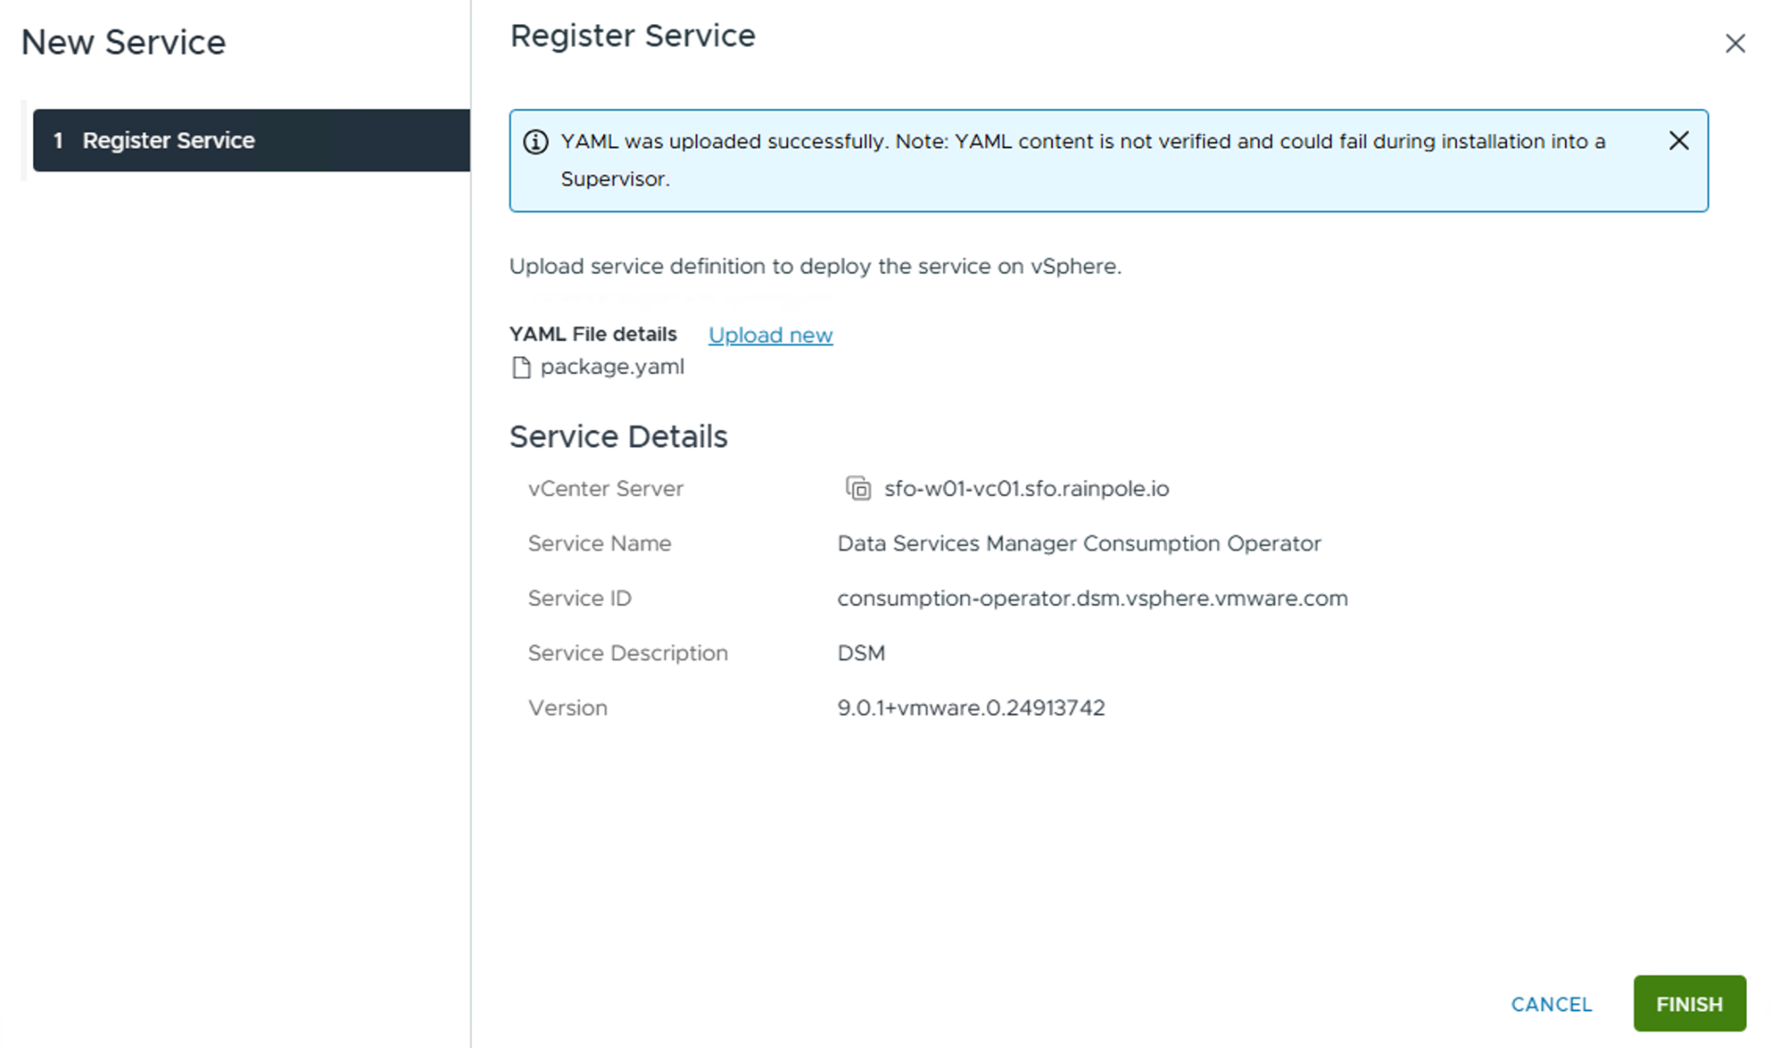This screenshot has height=1048, width=1772.
Task: Click the Service Details heading
Action: click(618, 437)
